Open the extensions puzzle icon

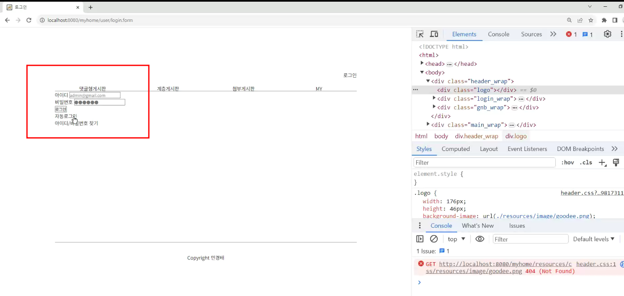click(x=604, y=20)
